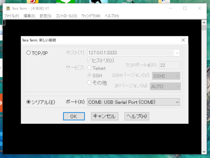Click the キャンセル button
The image size is (210, 158).
click(104, 116)
